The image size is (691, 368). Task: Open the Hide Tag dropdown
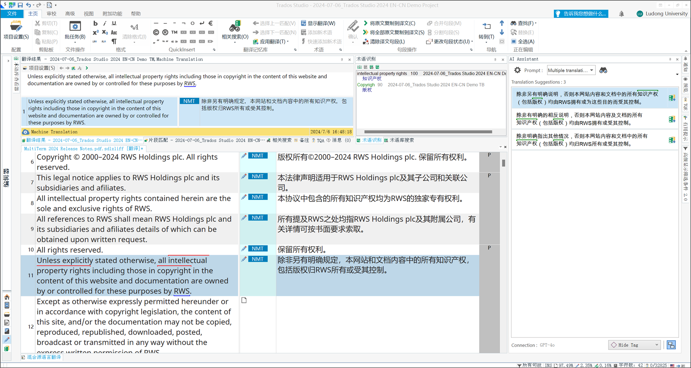pos(635,345)
